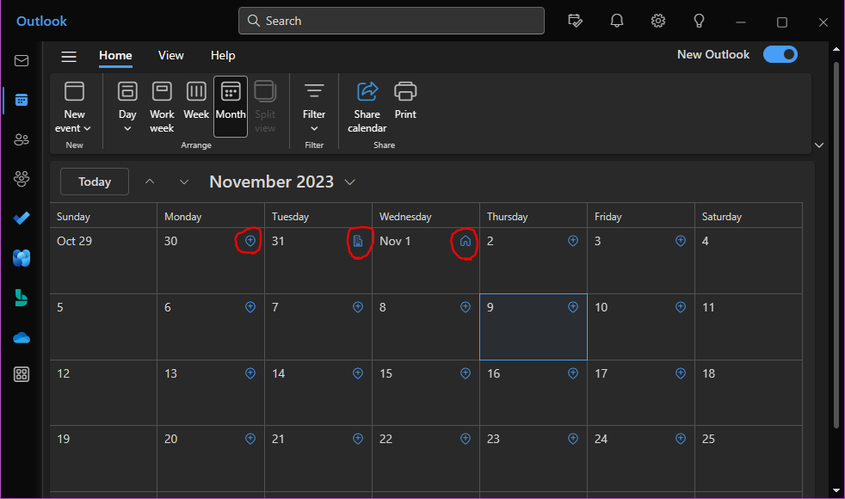
Task: Click the location icon on Wednesday 22
Action: (x=465, y=439)
